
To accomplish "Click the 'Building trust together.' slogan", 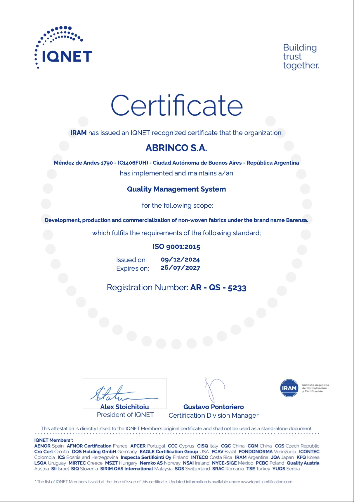I will coord(301,57).
